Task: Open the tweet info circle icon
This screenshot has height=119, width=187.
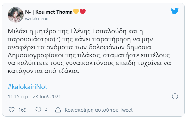Action: coord(175,96)
